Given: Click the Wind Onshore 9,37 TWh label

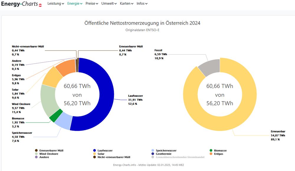Looking at the screenshot, I should (x=21, y=108).
